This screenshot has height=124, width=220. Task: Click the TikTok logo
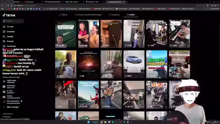(x=9, y=15)
